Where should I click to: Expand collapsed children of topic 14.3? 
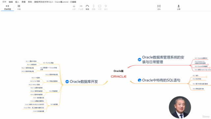[210, 68]
